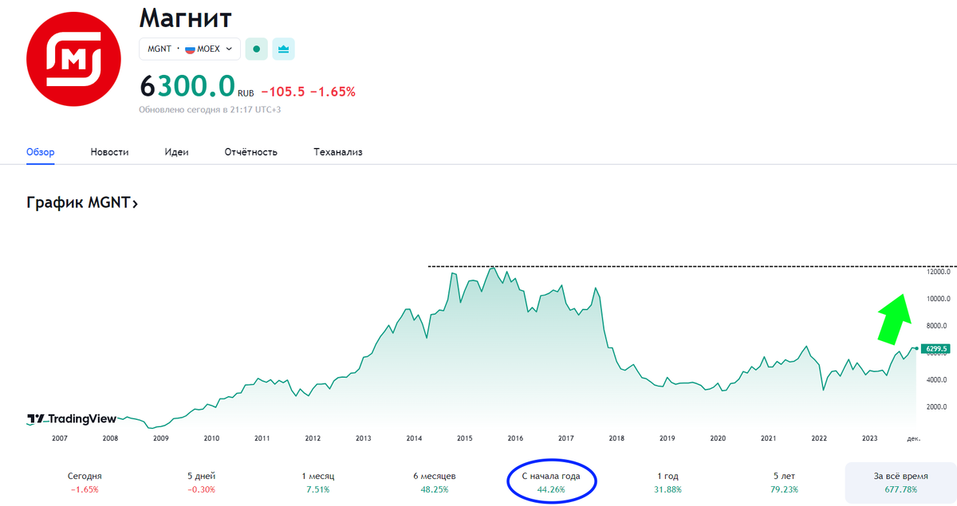Click the −105.5 −1.65% change value

point(309,92)
